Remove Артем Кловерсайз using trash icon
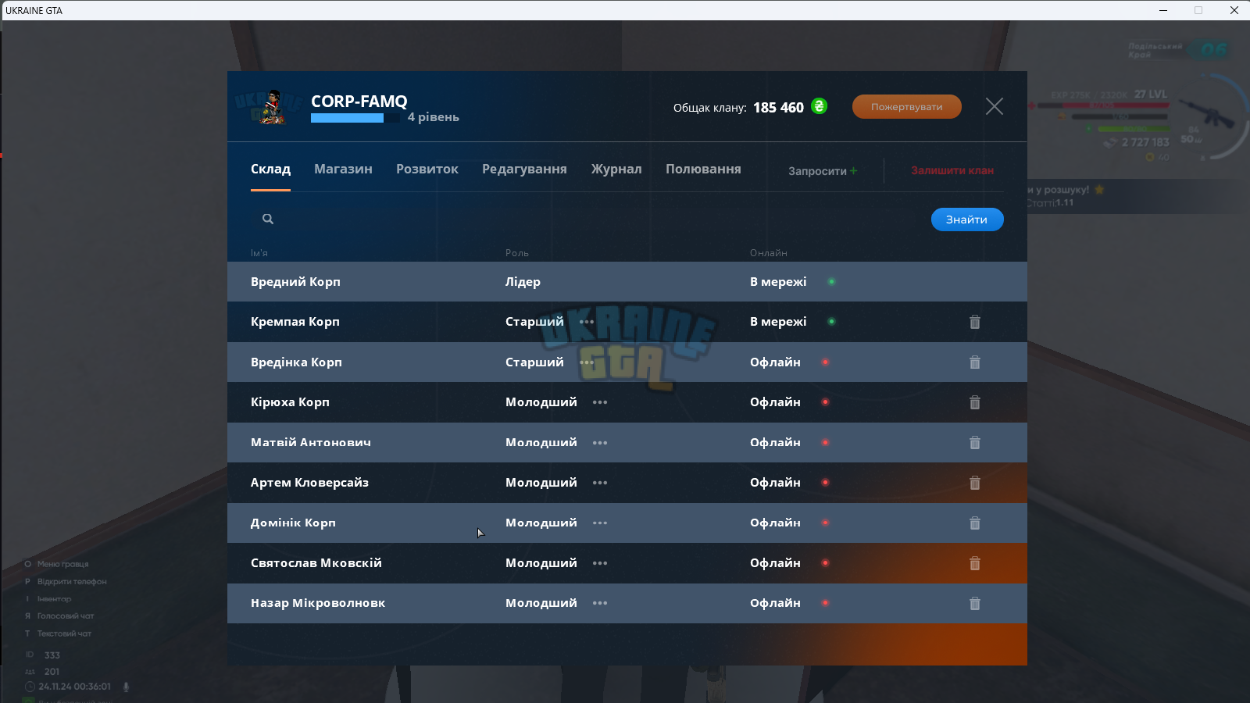This screenshot has height=703, width=1250. [x=974, y=483]
